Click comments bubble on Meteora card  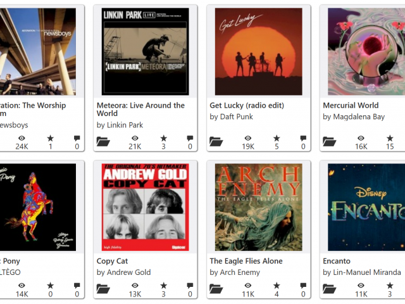tap(190, 138)
